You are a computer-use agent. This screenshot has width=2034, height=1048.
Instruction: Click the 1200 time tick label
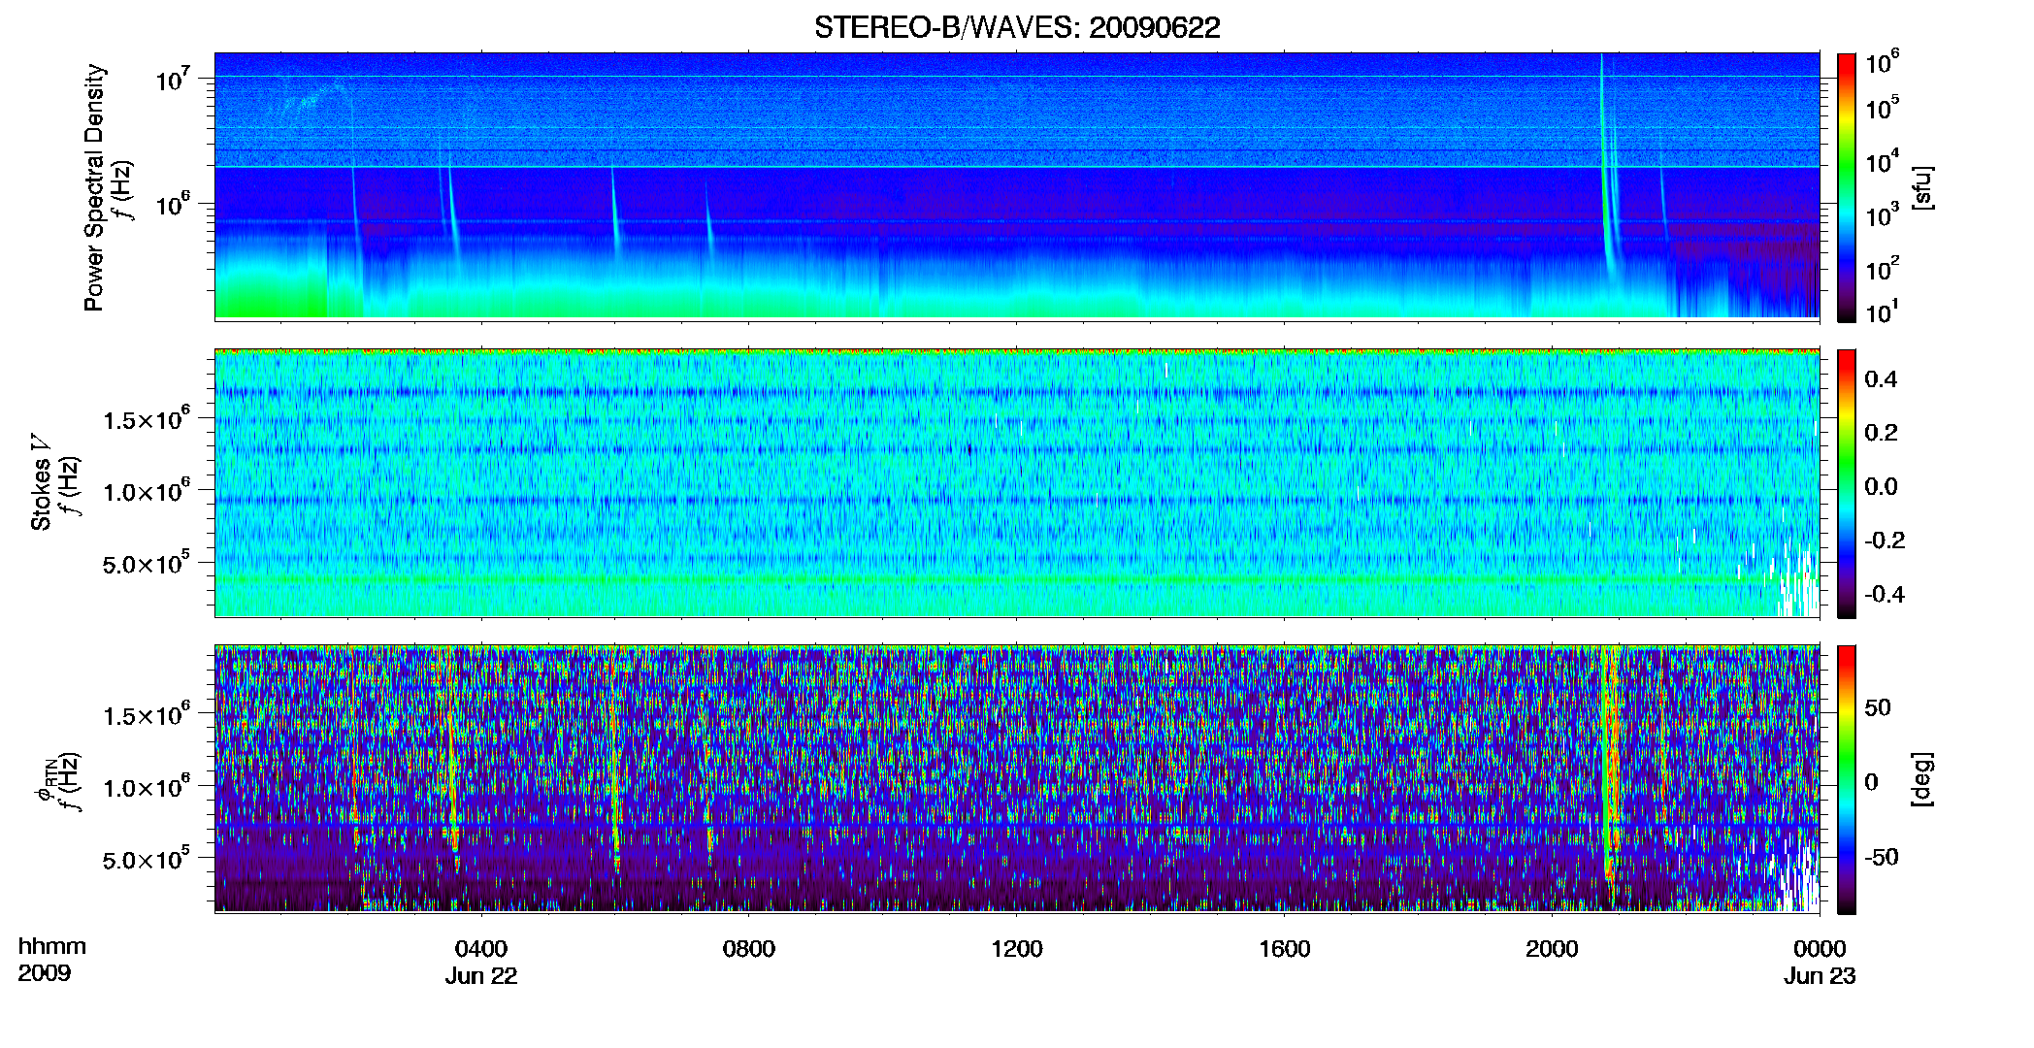point(1017,949)
